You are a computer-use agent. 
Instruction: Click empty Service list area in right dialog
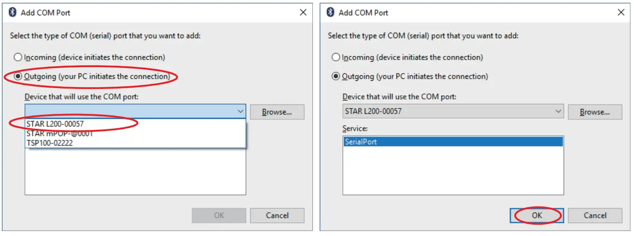click(453, 171)
